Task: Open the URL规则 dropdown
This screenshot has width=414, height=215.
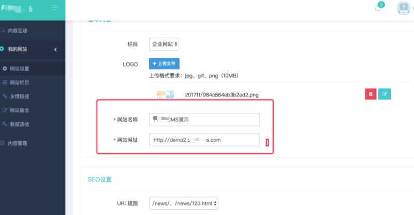Action: coord(184,204)
